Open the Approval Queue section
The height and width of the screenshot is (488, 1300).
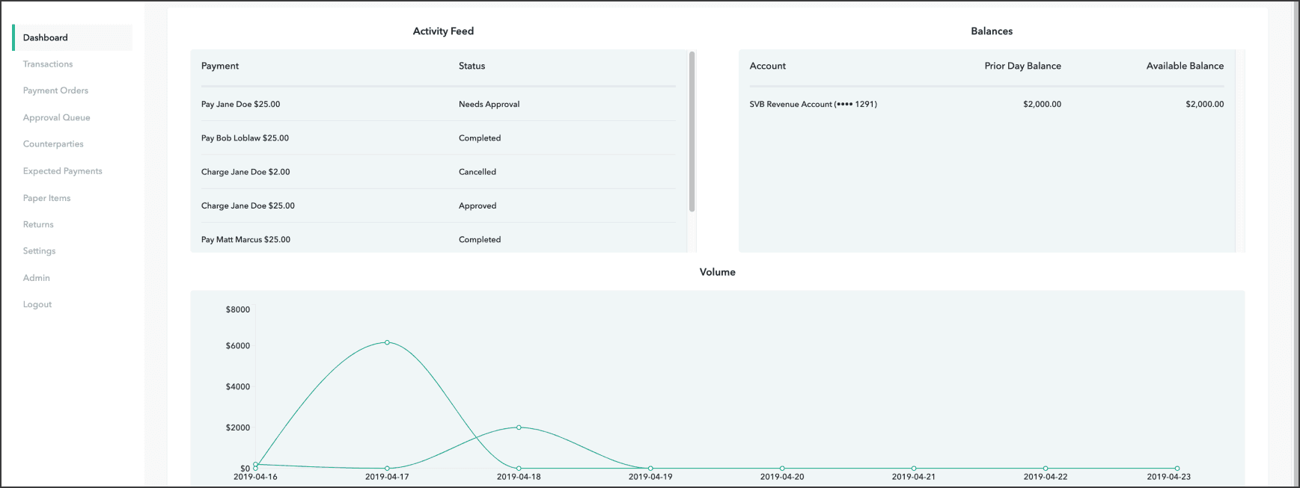point(56,117)
